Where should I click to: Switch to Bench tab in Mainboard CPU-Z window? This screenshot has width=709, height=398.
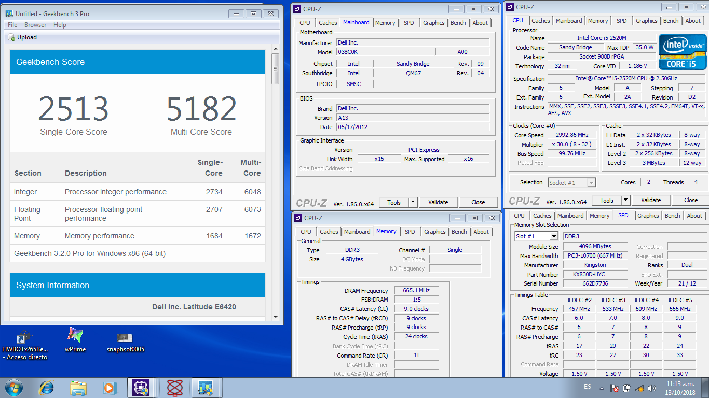point(458,23)
